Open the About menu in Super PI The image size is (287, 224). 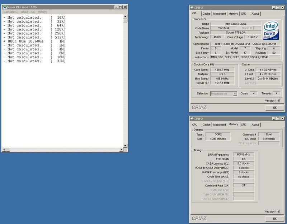28,12
